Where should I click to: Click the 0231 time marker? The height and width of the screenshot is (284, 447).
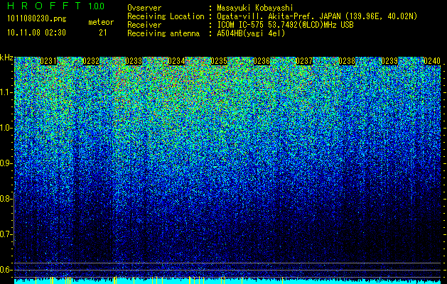click(x=48, y=61)
